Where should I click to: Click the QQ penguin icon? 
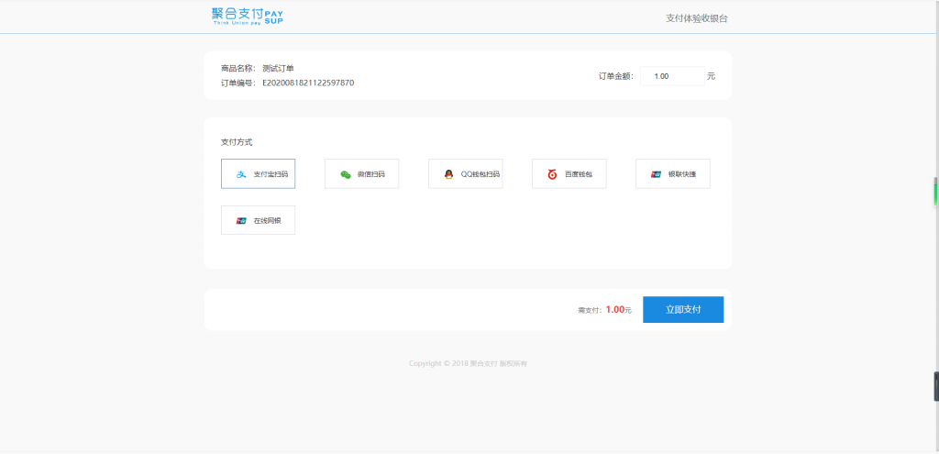448,174
